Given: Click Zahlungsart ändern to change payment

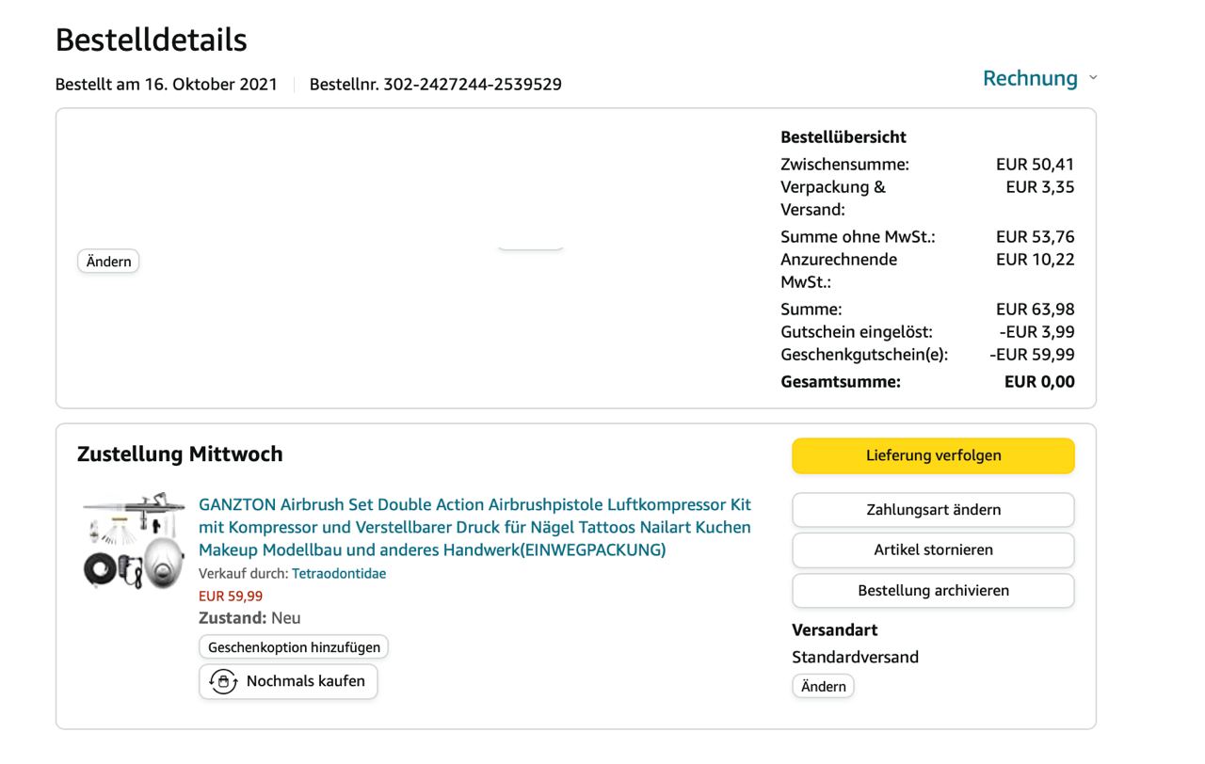Looking at the screenshot, I should click(933, 510).
